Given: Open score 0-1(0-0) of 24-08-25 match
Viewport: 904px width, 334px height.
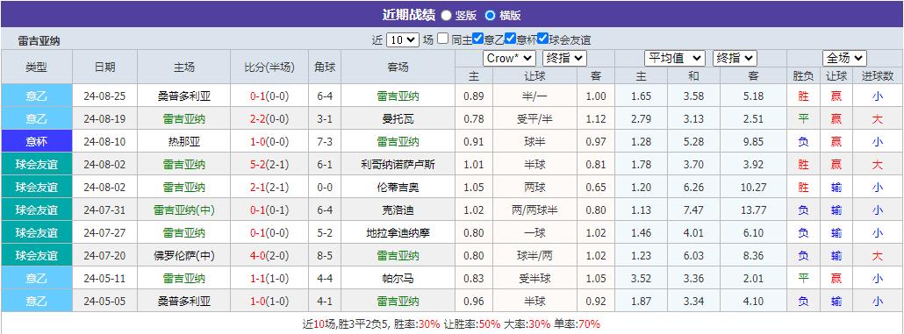Looking at the screenshot, I should point(269,96).
